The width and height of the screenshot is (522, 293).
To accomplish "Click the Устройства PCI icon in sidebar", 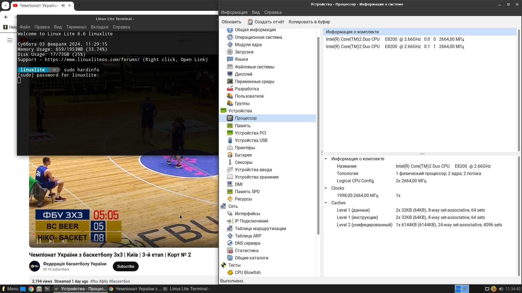I will point(230,133).
